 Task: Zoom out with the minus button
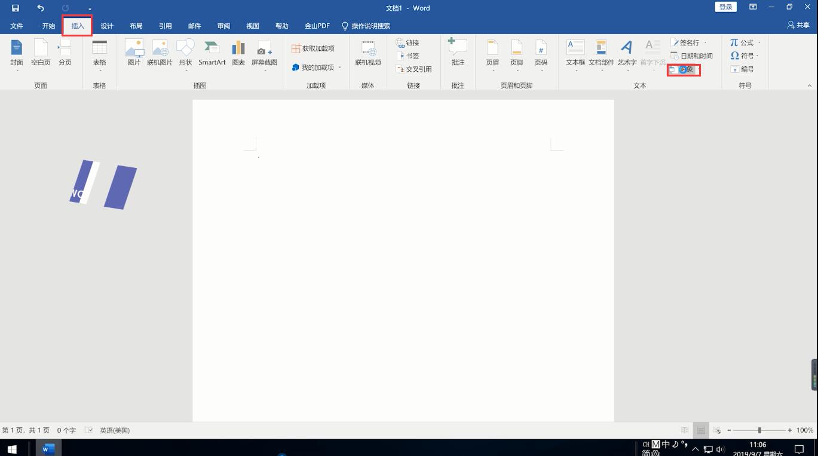point(729,430)
